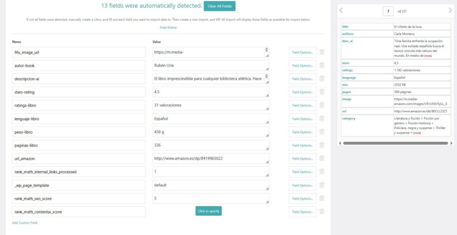Screen dimensions: 457x235
Task: Add a new custom field
Action: click(25, 222)
